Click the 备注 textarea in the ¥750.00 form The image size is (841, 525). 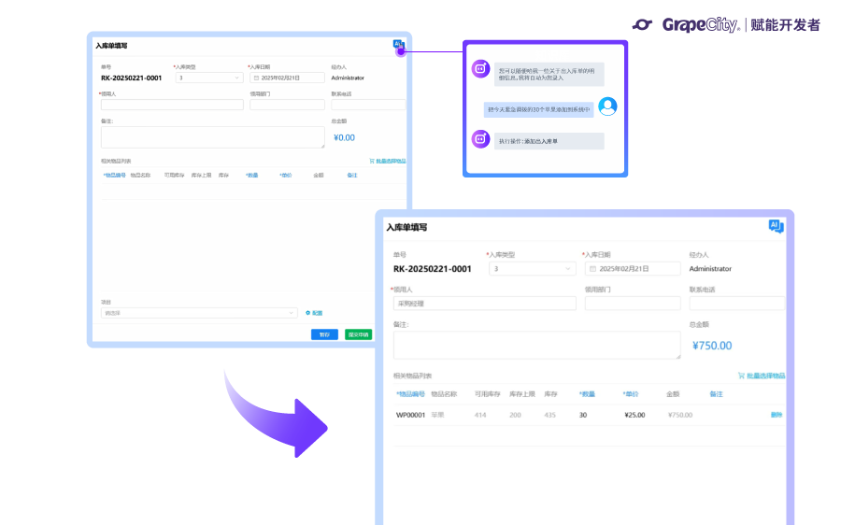pos(537,345)
